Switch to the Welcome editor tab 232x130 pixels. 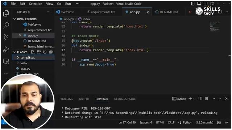[68, 12]
